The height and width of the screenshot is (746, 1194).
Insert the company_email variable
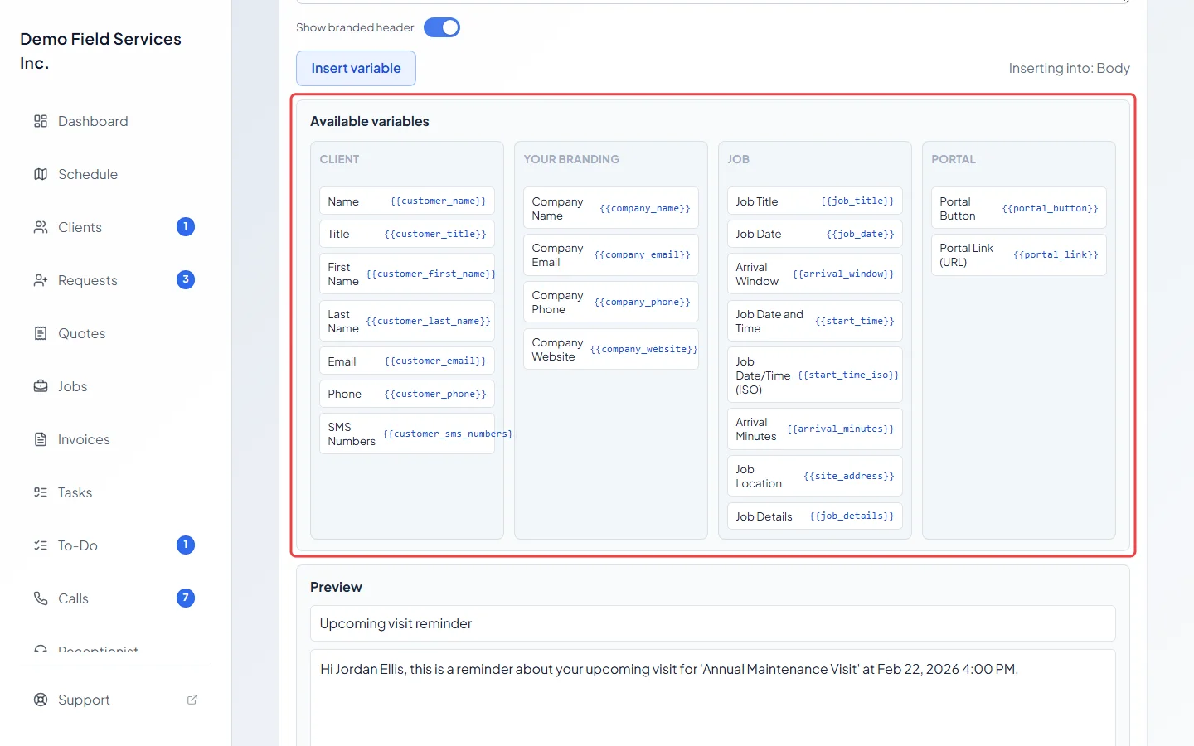[x=611, y=255]
